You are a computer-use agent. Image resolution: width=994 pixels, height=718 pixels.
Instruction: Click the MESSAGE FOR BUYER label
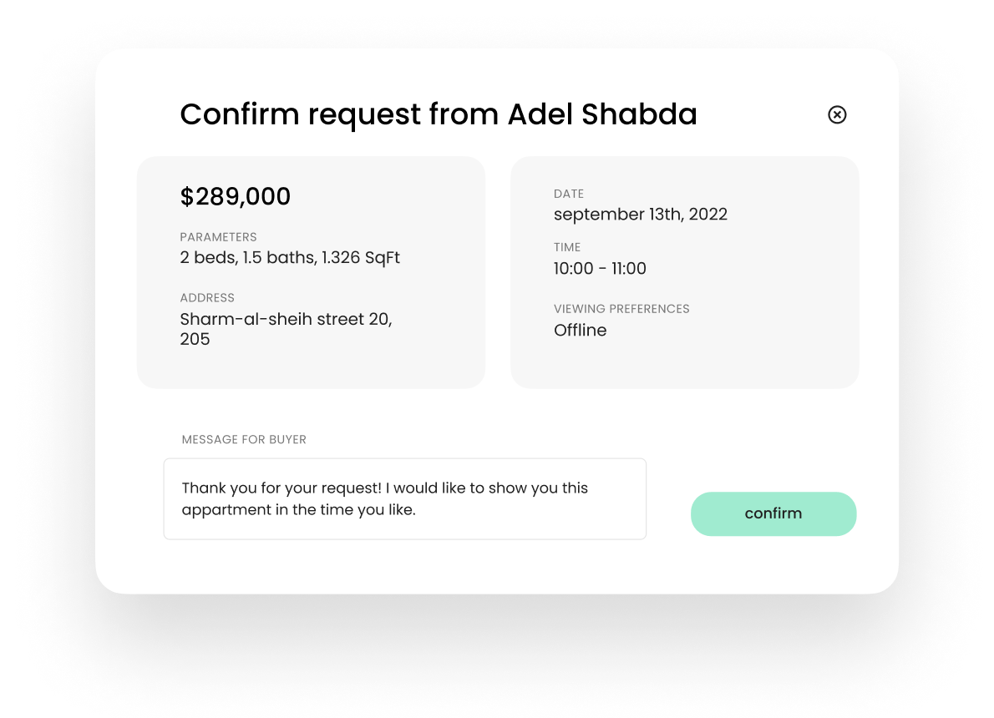[x=244, y=440]
